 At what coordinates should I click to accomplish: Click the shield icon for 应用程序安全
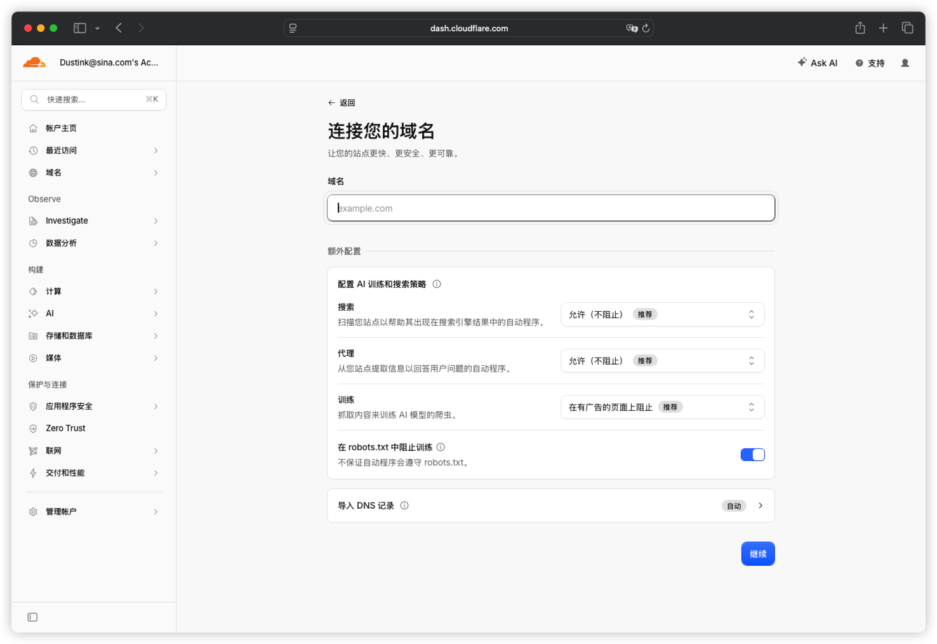coord(33,406)
